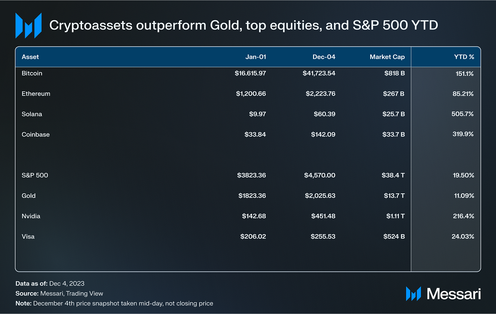Click Coinbase's Dec-04 price $142.09
Viewport: 496px width, 314px height.
coord(323,135)
